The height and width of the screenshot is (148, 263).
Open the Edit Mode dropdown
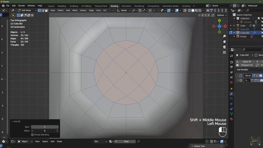point(27,10)
